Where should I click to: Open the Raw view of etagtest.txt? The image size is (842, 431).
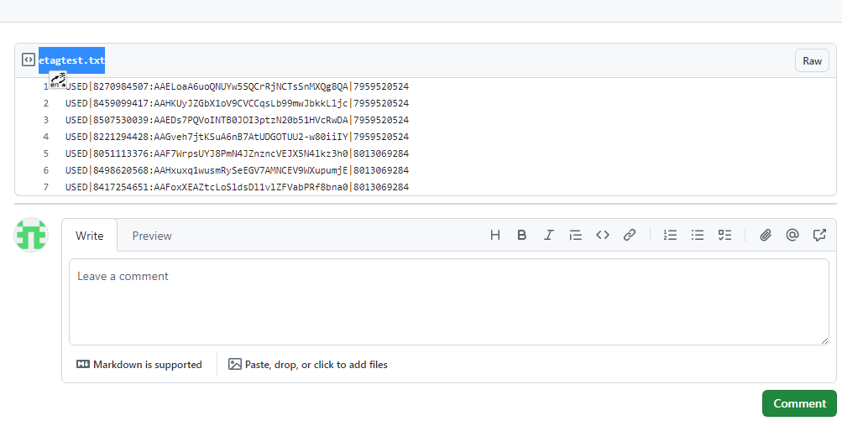(x=812, y=60)
